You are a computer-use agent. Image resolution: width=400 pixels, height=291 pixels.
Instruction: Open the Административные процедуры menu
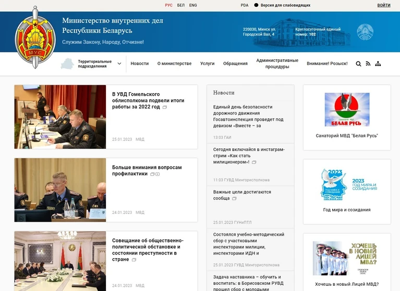click(x=277, y=64)
